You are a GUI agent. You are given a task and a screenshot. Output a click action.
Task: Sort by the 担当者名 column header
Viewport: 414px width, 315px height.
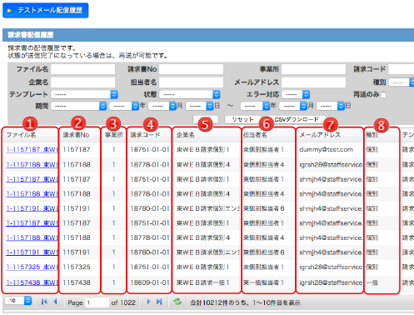tap(255, 135)
